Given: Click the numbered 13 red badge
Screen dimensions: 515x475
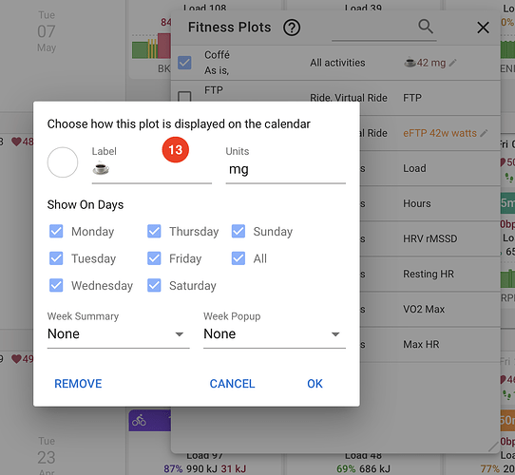Looking at the screenshot, I should pos(176,150).
